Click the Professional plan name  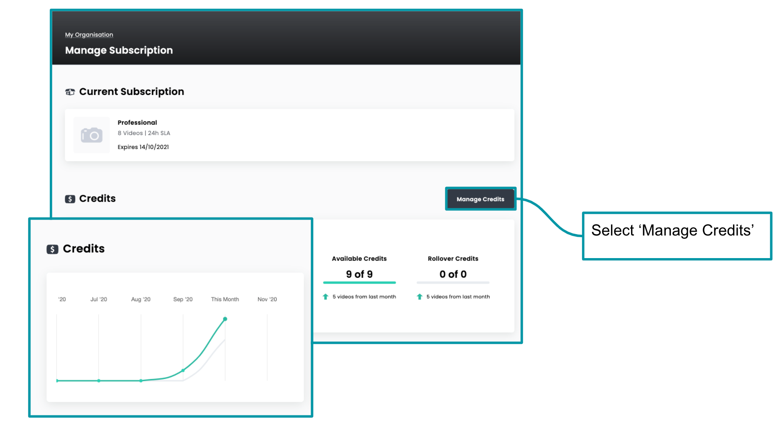tap(137, 123)
